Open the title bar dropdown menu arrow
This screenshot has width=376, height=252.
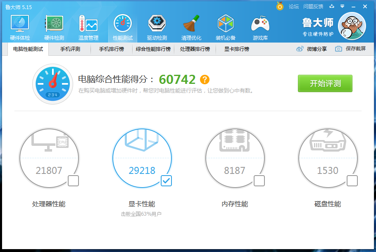pyautogui.click(x=343, y=7)
